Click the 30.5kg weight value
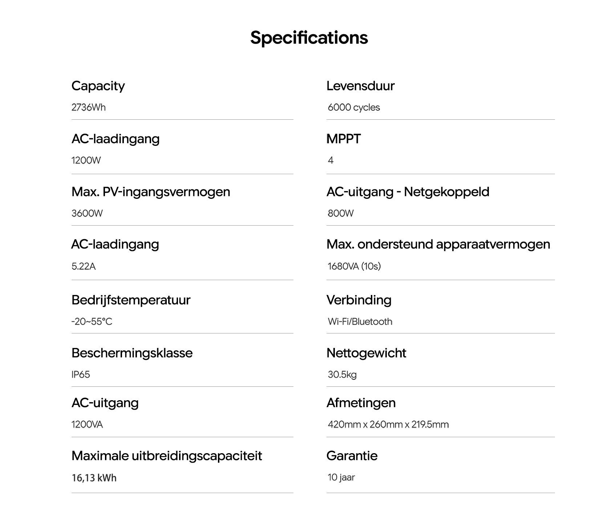616x525 pixels. pyautogui.click(x=342, y=374)
